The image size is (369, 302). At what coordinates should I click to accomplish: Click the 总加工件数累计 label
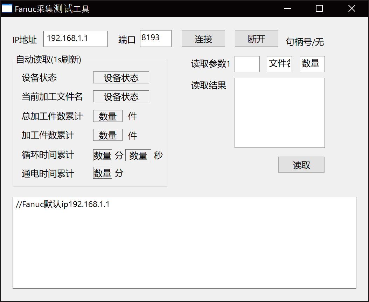coord(52,116)
